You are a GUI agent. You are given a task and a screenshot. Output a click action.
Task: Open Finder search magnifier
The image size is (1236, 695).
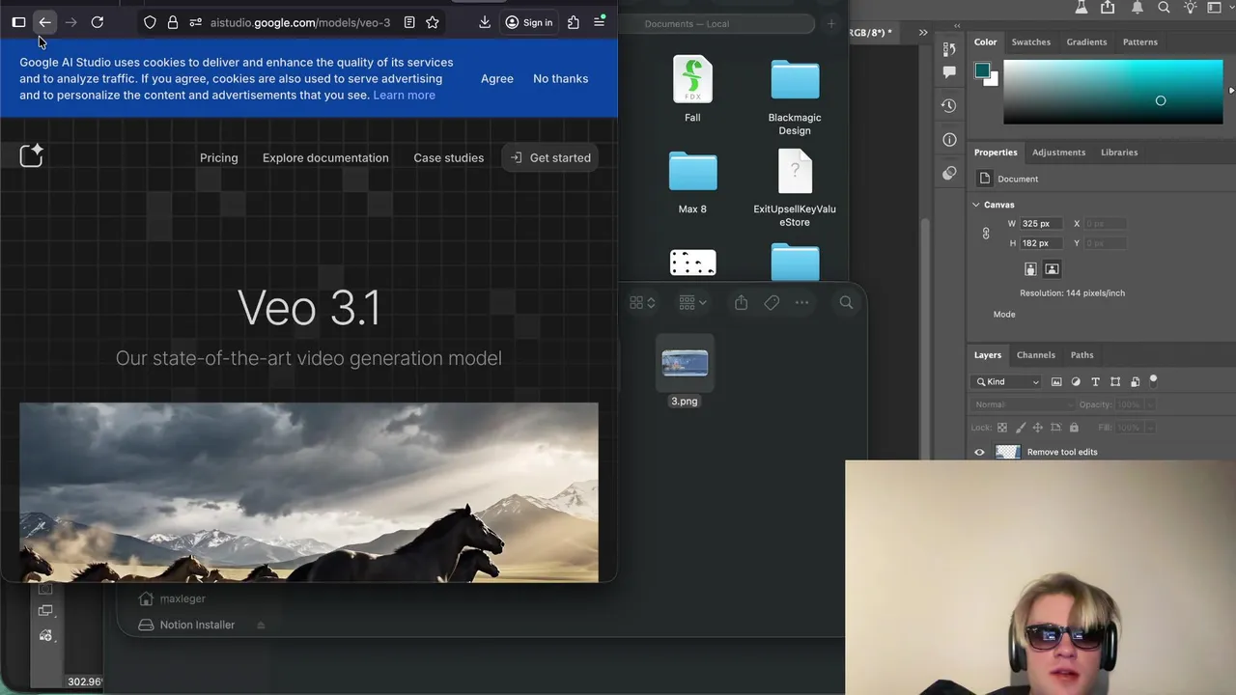point(846,302)
